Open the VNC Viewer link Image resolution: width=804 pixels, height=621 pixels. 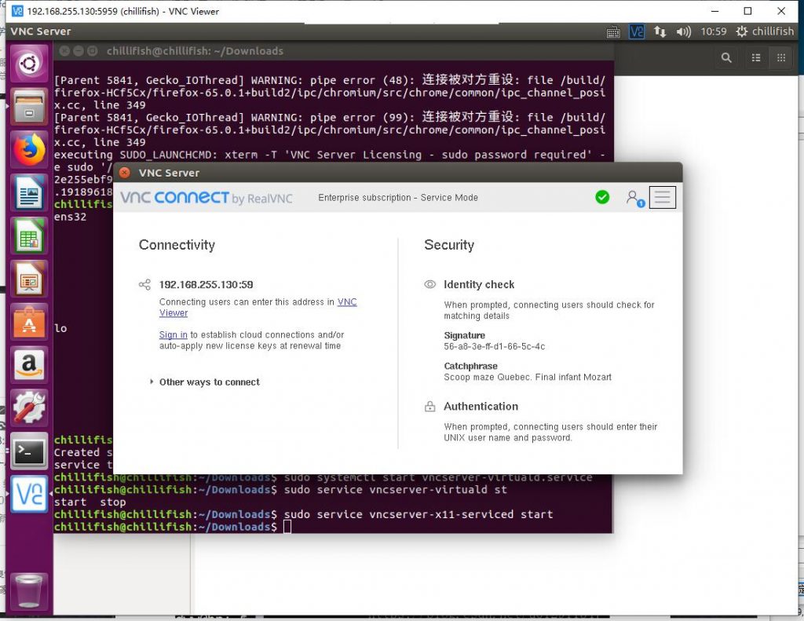258,307
